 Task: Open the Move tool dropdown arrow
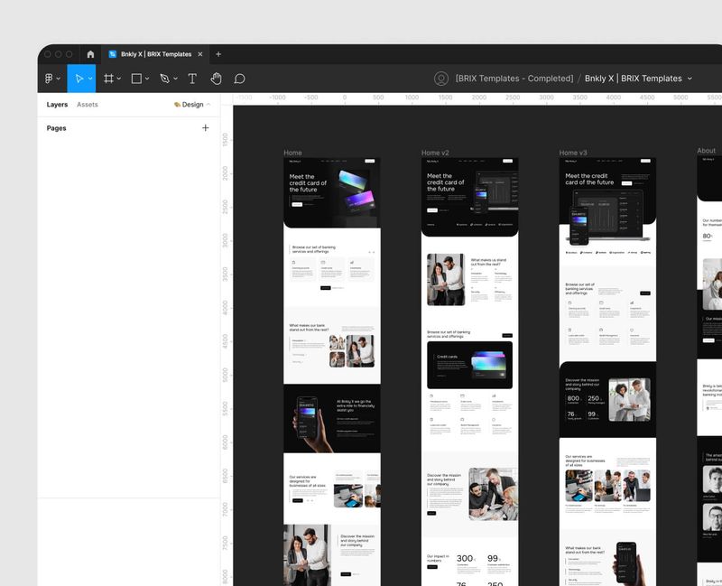click(91, 79)
